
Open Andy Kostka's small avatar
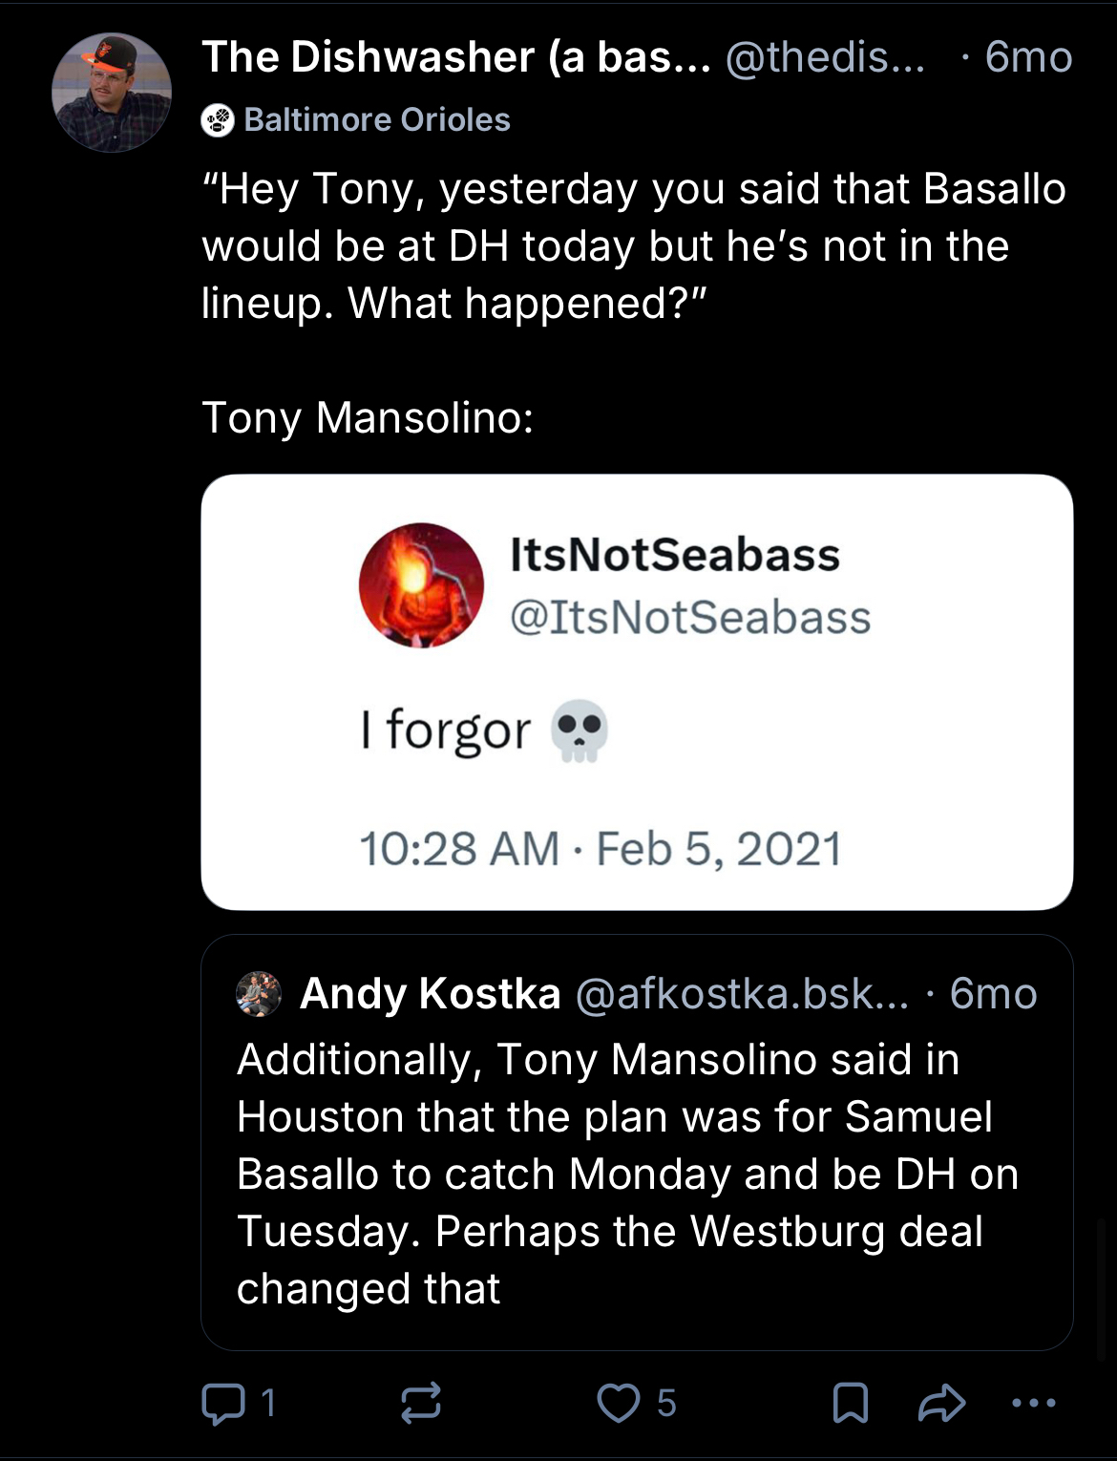pyautogui.click(x=259, y=994)
